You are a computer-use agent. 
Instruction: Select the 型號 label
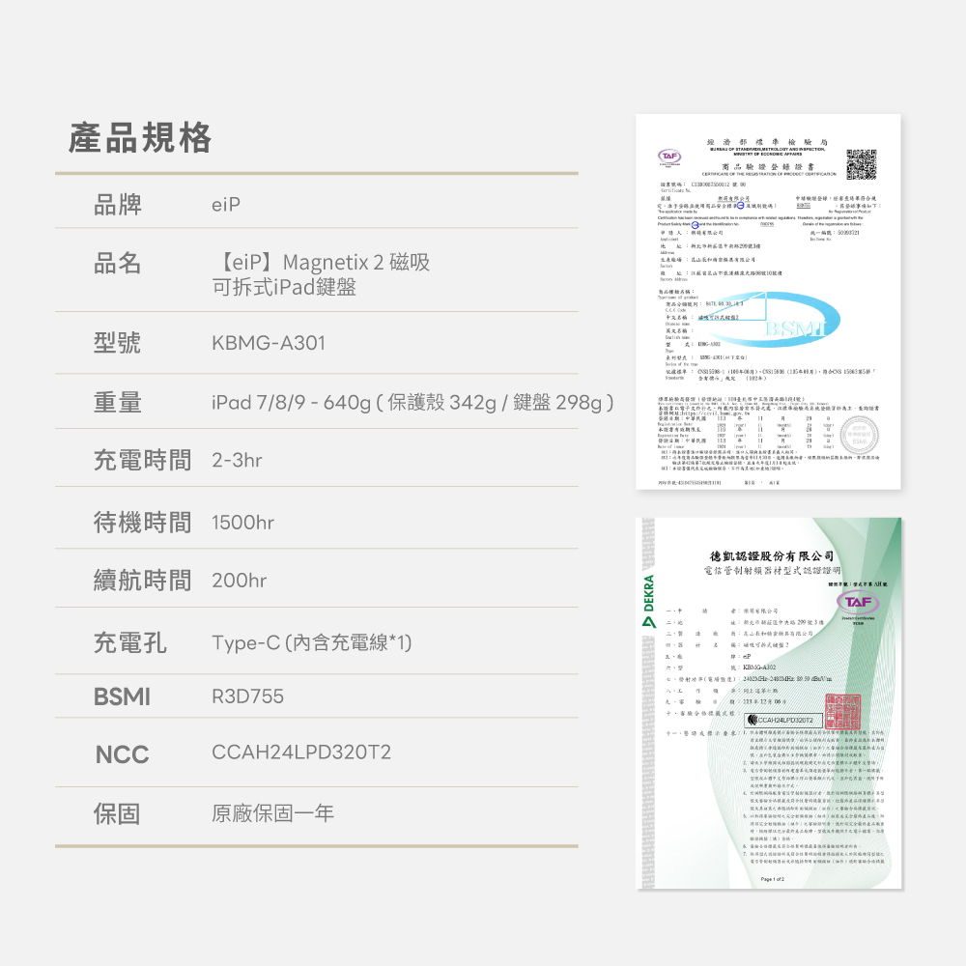click(118, 343)
